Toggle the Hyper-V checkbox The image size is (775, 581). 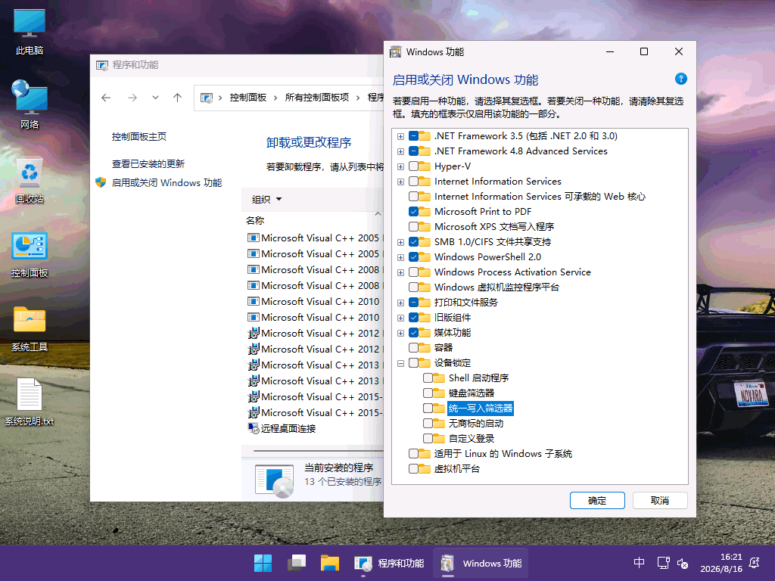click(414, 166)
